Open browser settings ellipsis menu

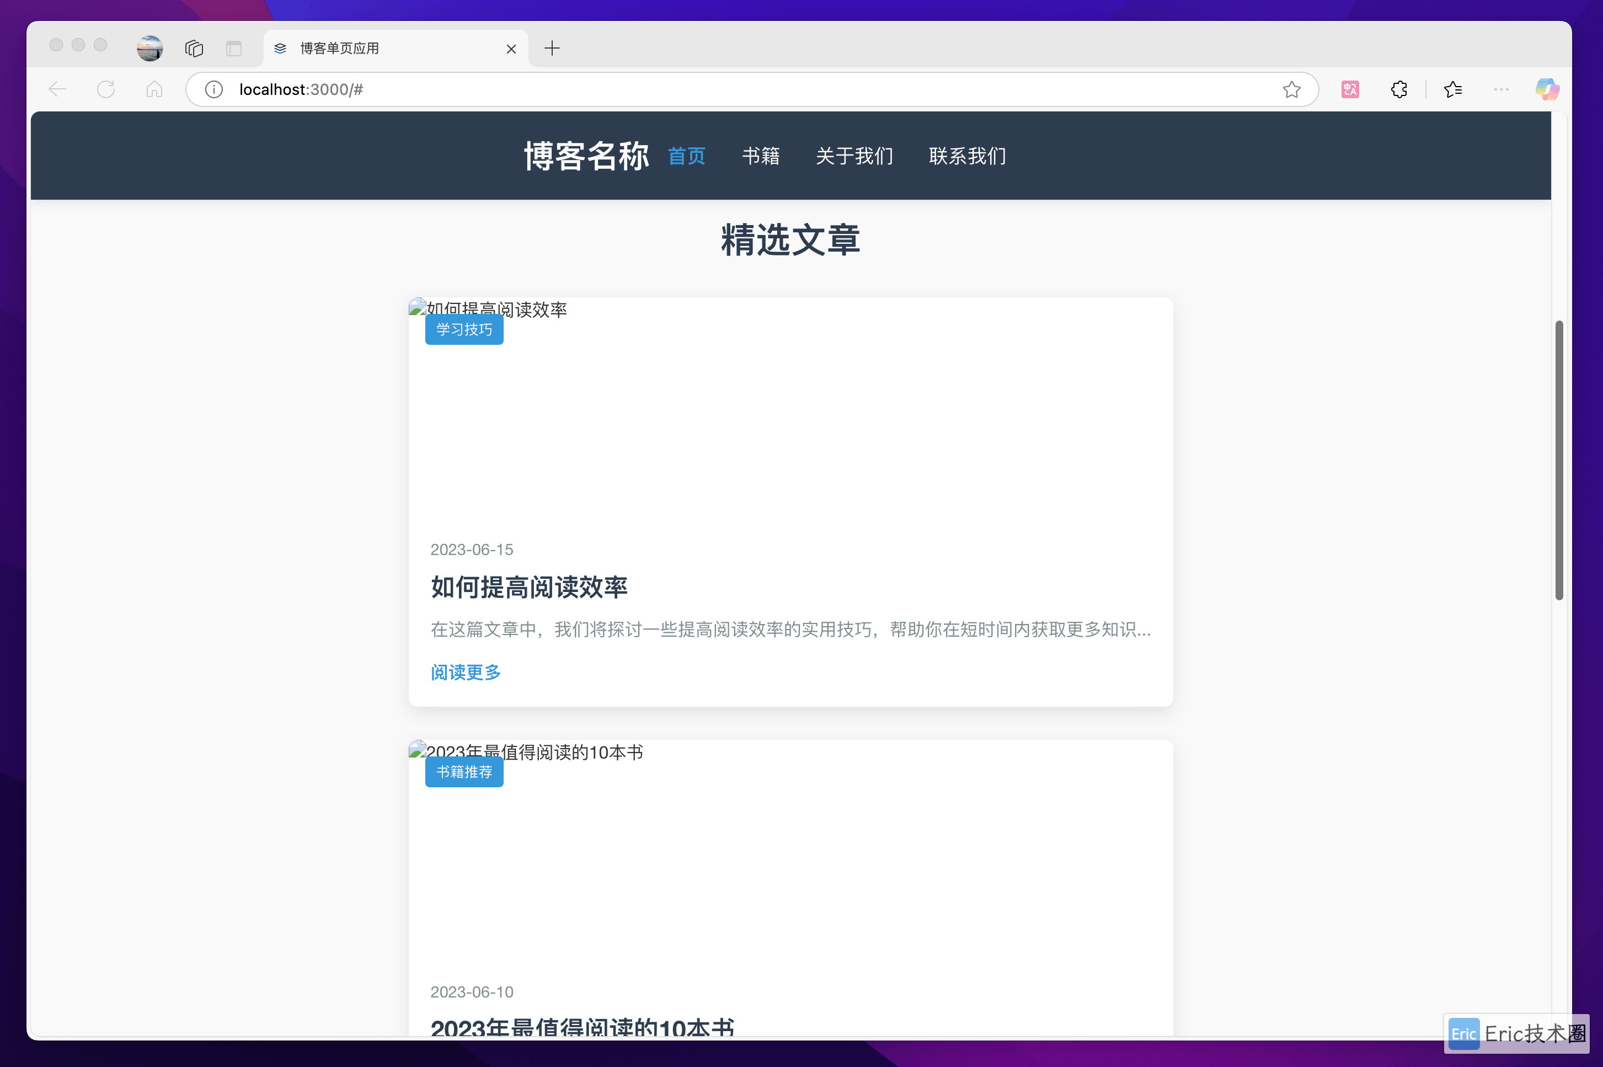1501,89
